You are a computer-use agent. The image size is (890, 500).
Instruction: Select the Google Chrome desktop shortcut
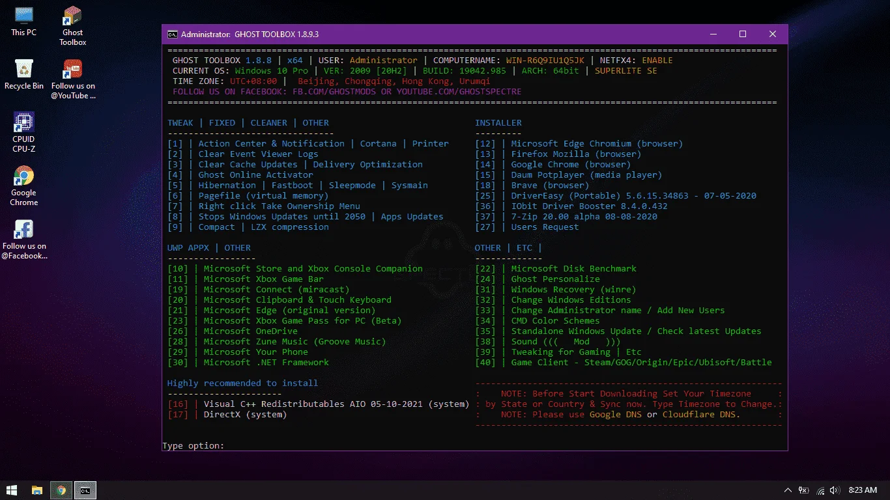click(x=24, y=186)
